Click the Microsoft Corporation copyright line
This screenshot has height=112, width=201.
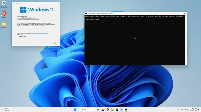pyautogui.click(x=28, y=20)
